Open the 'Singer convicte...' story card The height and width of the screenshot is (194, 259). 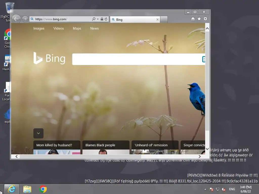pyautogui.click(x=193, y=147)
